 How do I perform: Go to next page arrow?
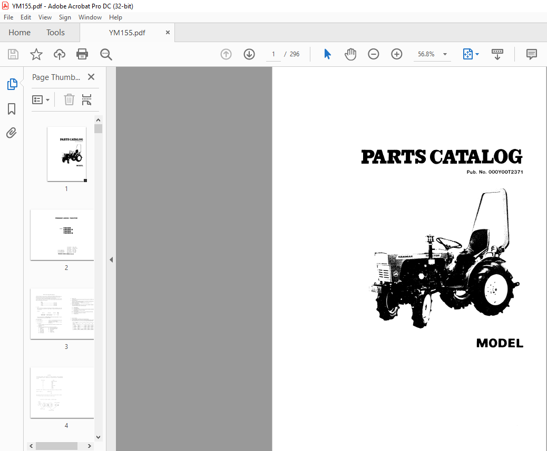(x=249, y=54)
